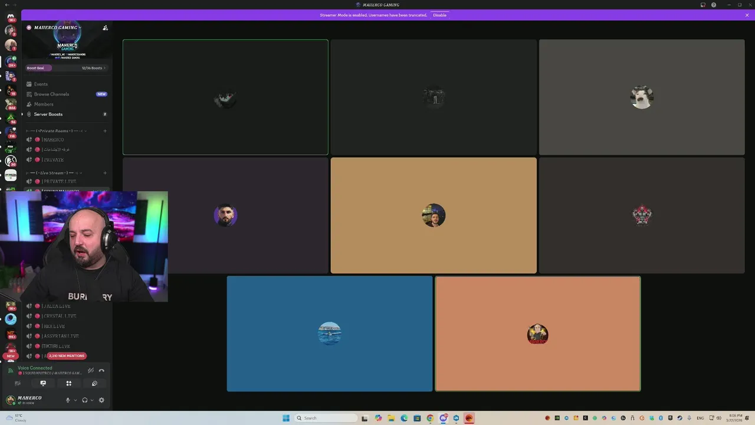Viewport: 755px width, 425px height.
Task: Start an activity from the voice panel
Action: pyautogui.click(x=68, y=383)
